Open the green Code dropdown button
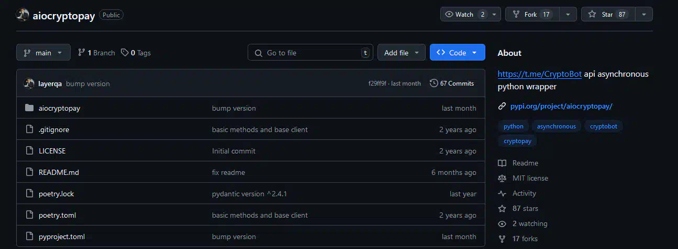The height and width of the screenshot is (249, 678). click(x=458, y=53)
